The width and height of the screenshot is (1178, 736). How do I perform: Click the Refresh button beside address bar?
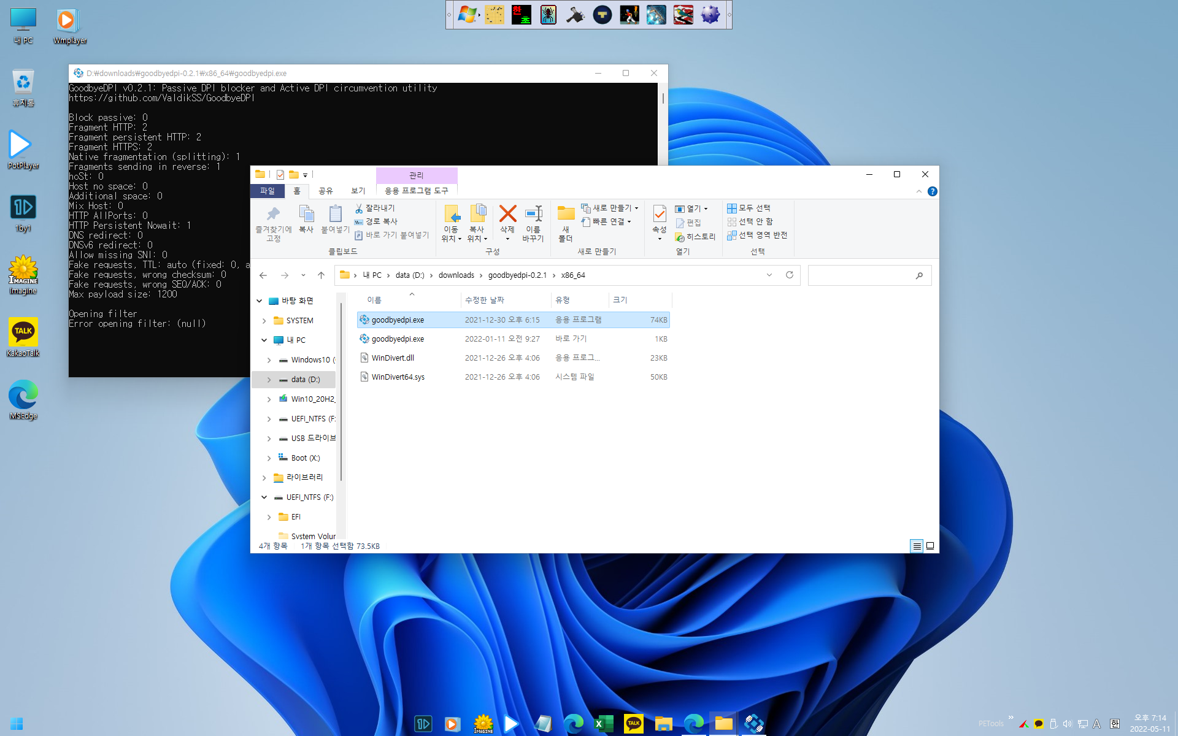[x=790, y=275]
